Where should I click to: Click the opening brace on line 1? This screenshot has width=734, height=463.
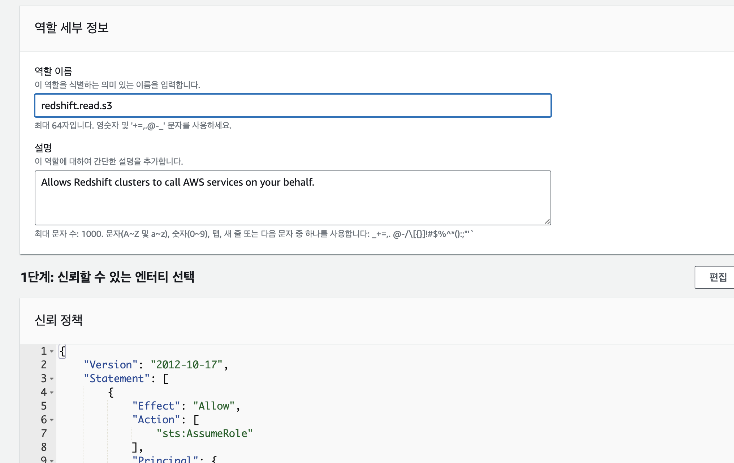[62, 351]
